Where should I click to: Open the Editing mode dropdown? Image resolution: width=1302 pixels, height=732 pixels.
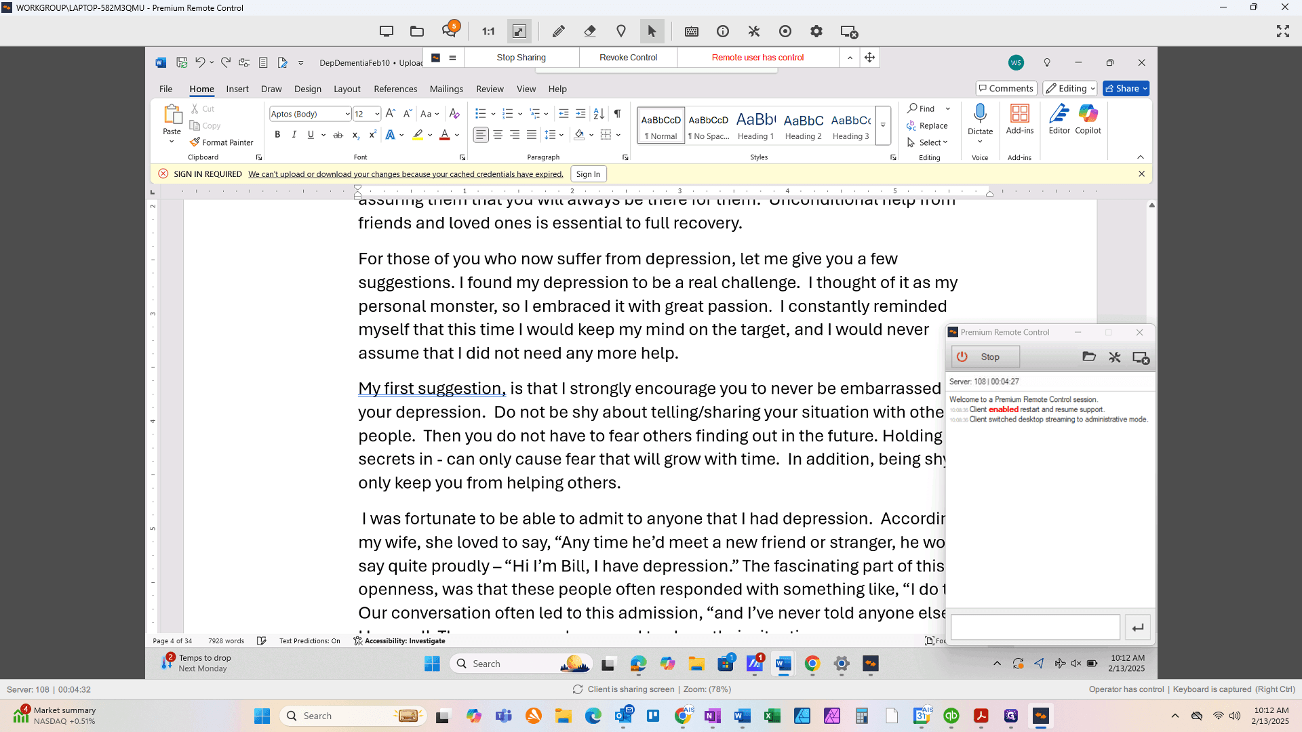(1070, 88)
